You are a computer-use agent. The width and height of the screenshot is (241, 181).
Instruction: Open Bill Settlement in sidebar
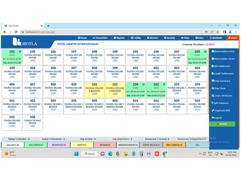tap(221, 66)
